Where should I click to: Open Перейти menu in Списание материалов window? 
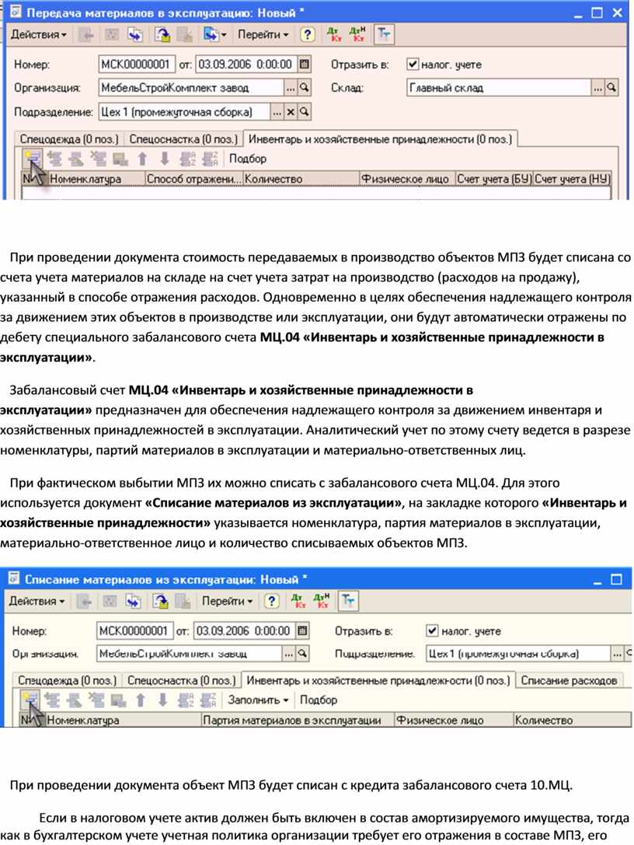pyautogui.click(x=227, y=602)
